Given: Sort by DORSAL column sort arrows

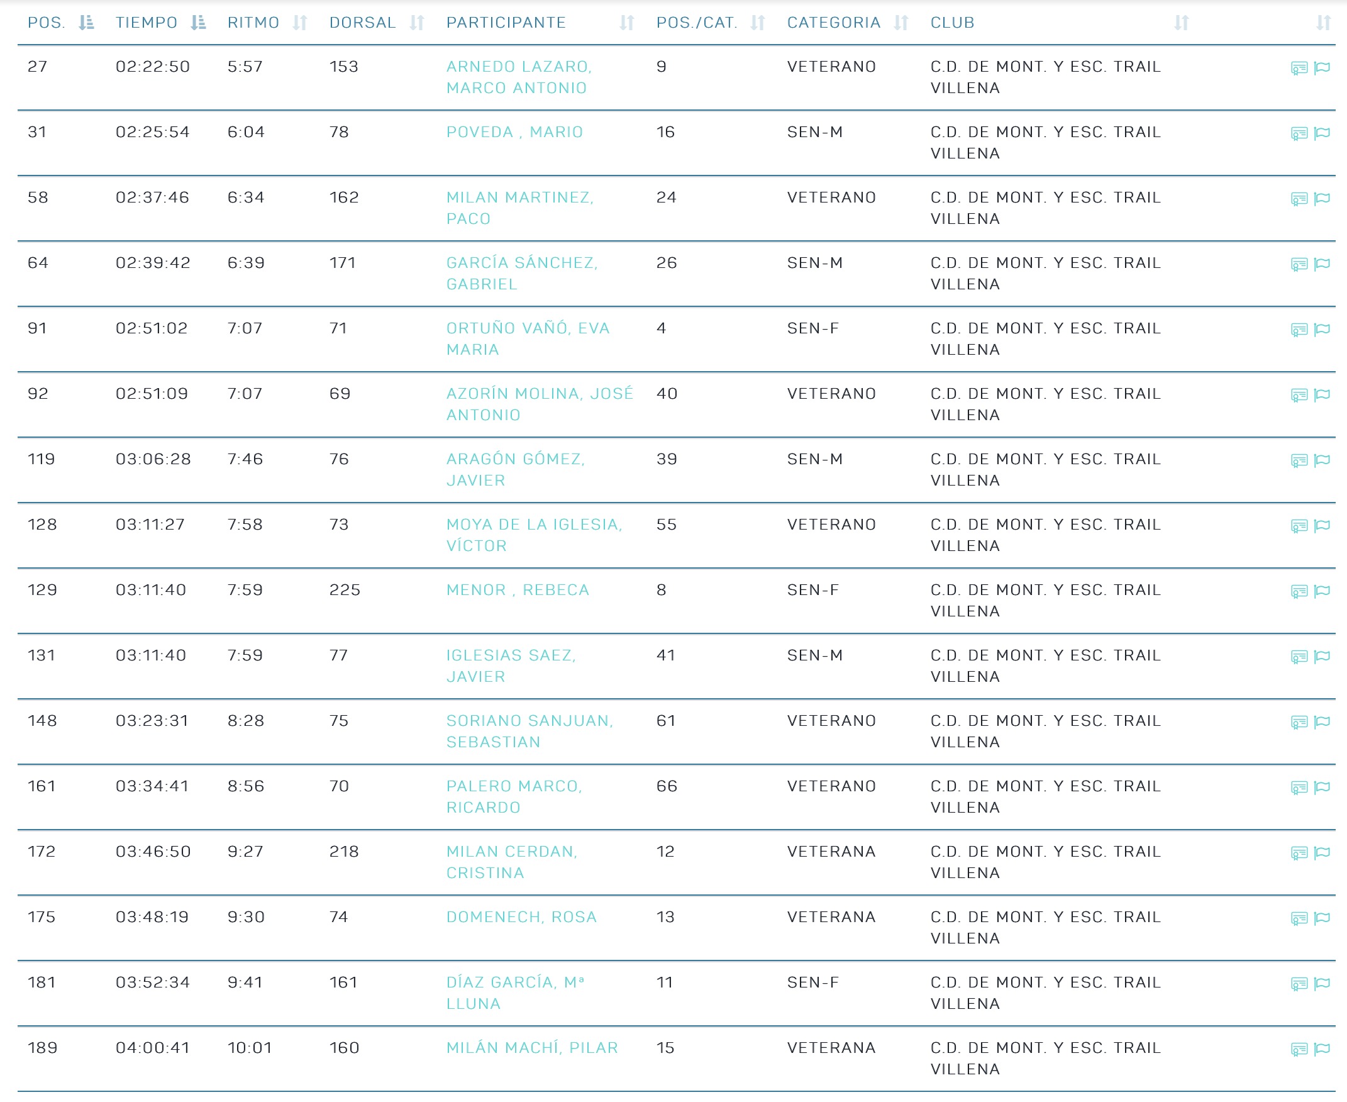Looking at the screenshot, I should click(416, 23).
